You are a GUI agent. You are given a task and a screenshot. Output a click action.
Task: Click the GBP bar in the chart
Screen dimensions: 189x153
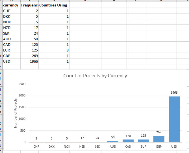click(159, 139)
